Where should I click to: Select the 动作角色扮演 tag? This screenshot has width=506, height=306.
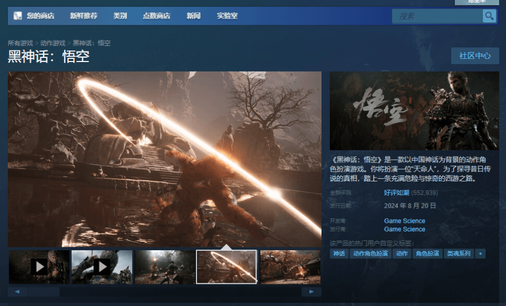tap(371, 253)
